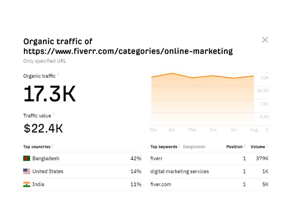Click the Apr peak on traffic chart
The width and height of the screenshot is (291, 218).
(172, 73)
